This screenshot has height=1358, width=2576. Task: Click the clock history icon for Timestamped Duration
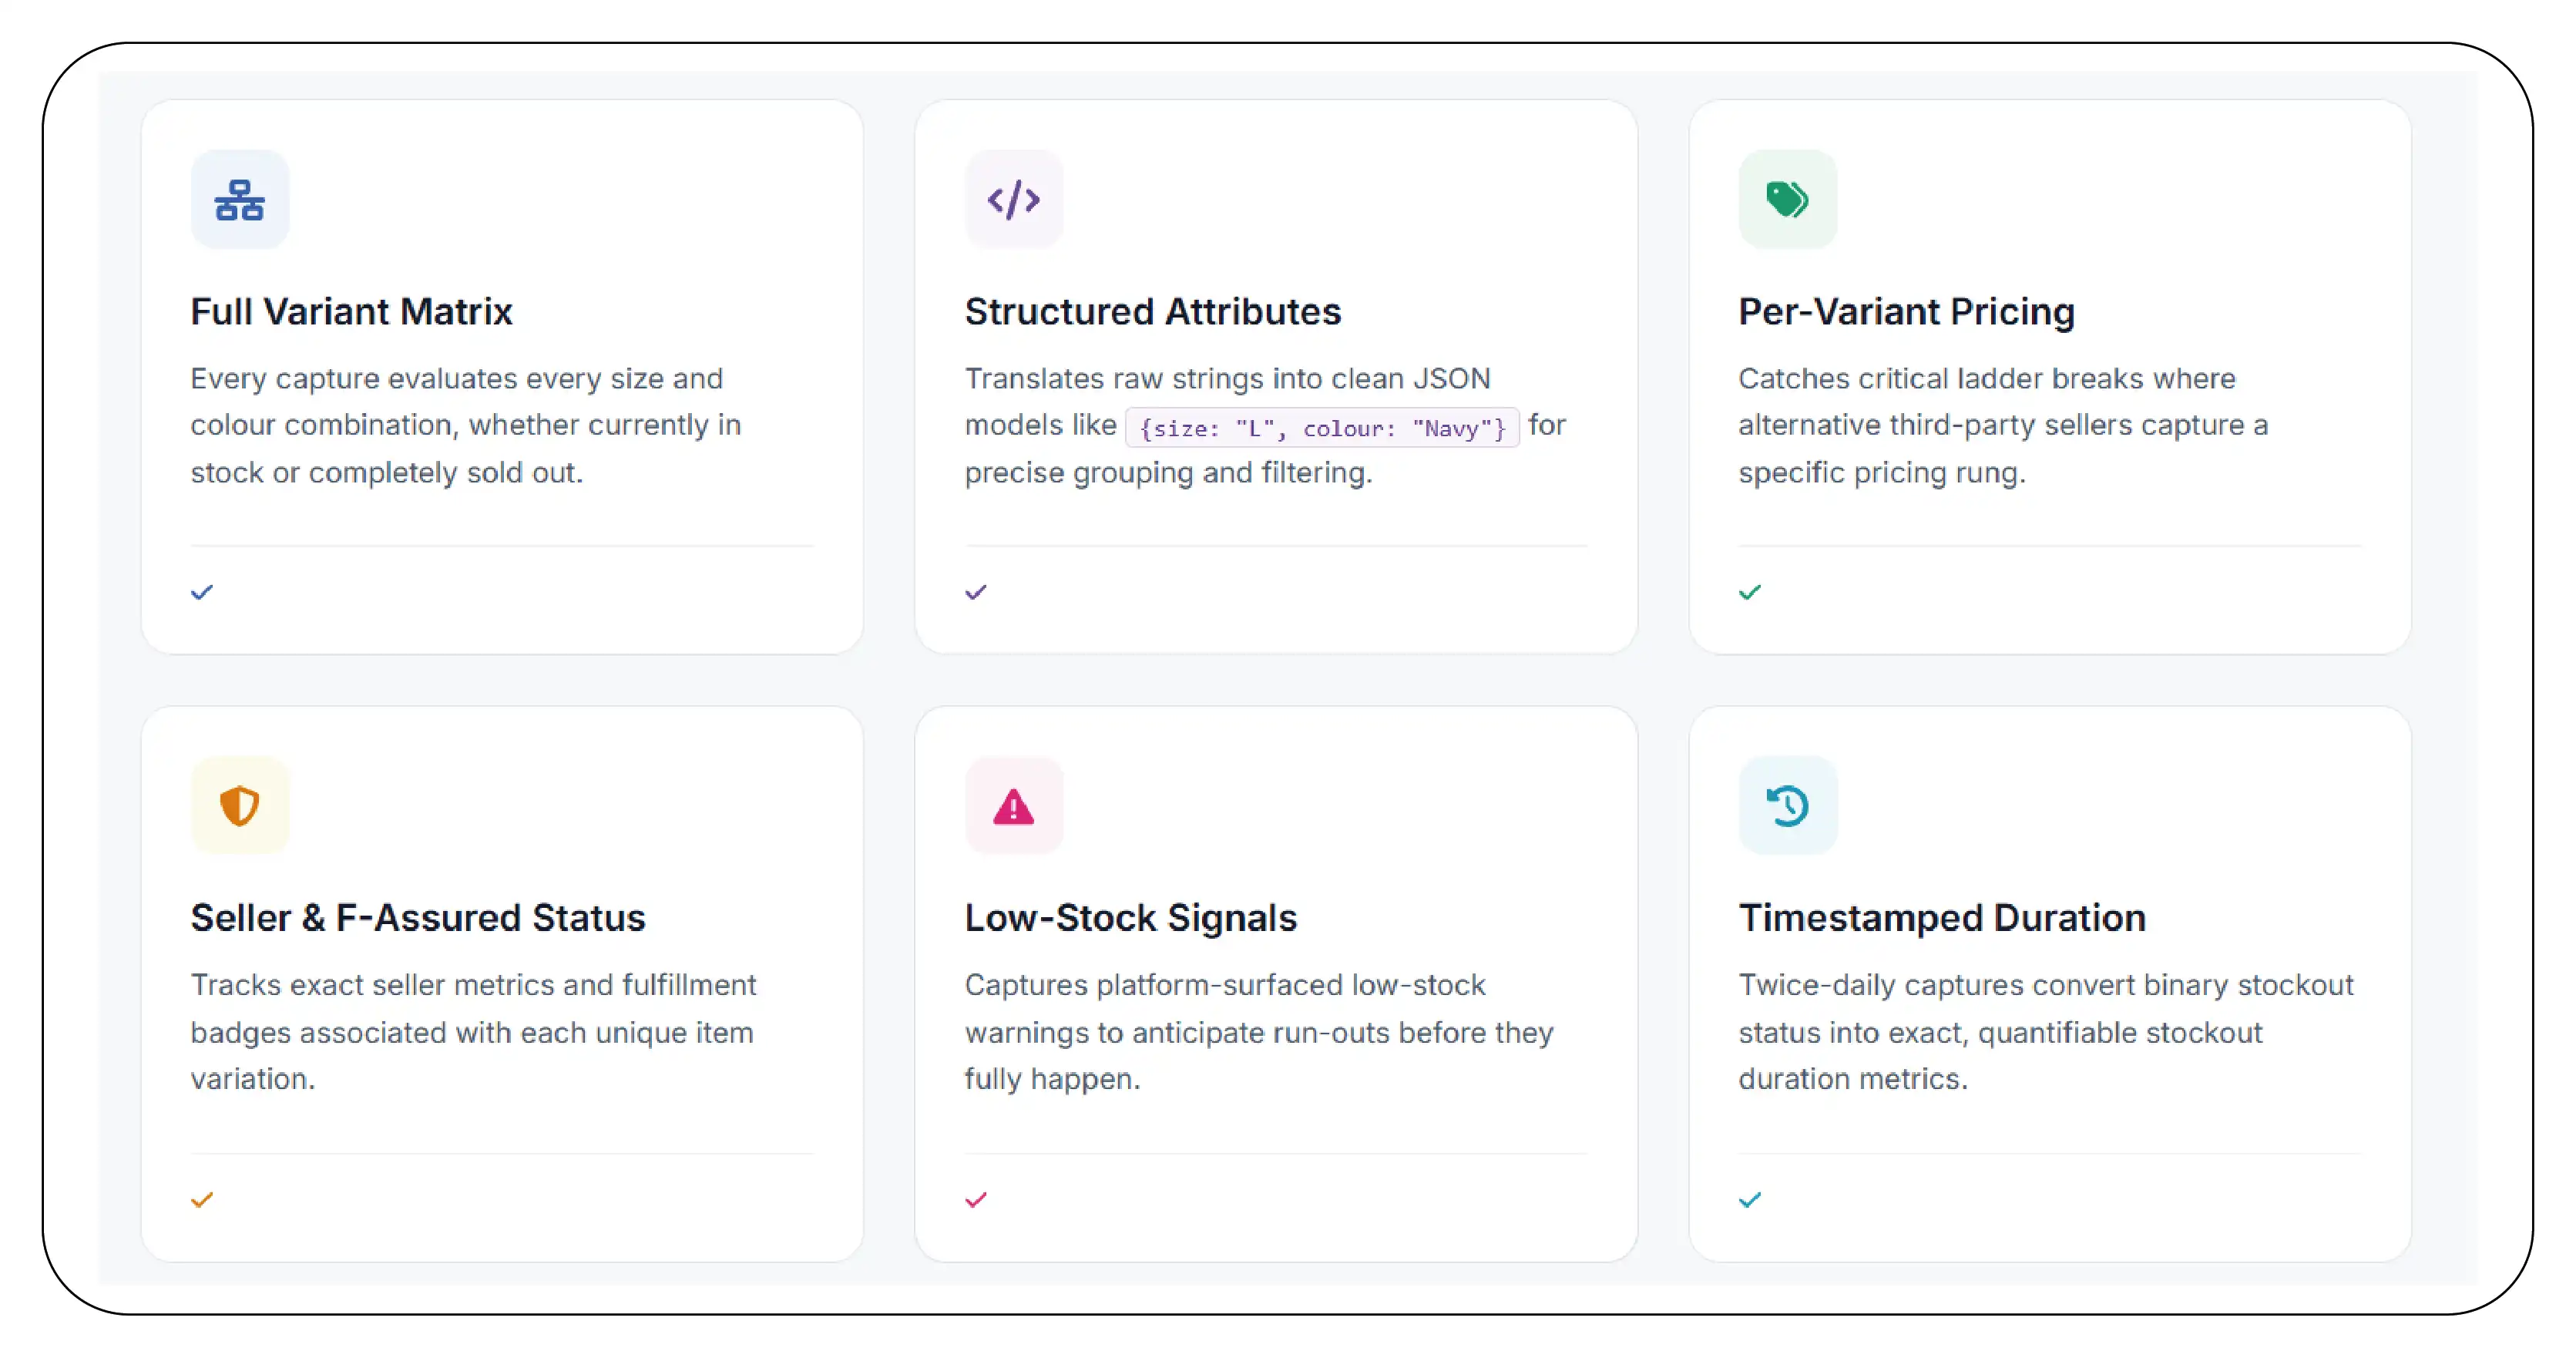(x=1787, y=806)
